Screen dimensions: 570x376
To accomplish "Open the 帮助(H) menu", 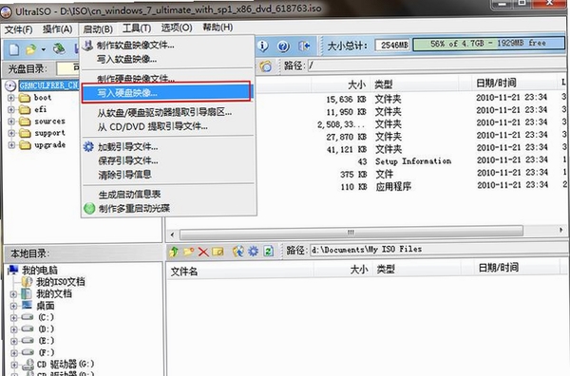I will coord(218,27).
